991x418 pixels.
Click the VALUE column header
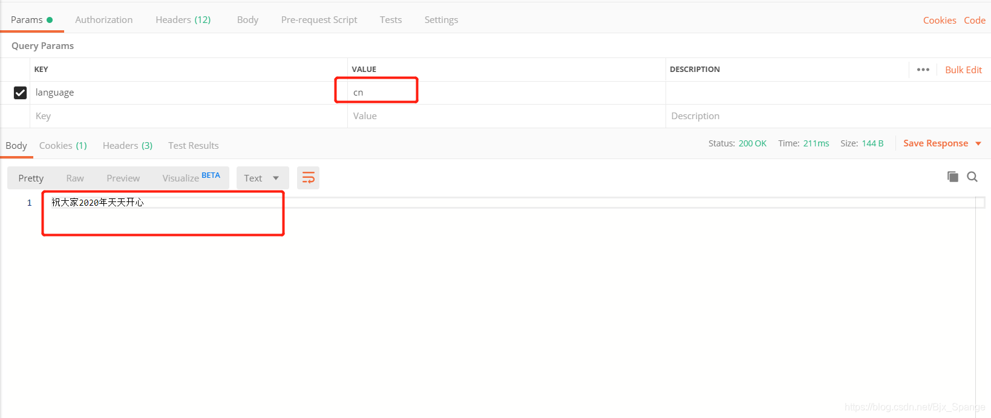[x=364, y=70]
